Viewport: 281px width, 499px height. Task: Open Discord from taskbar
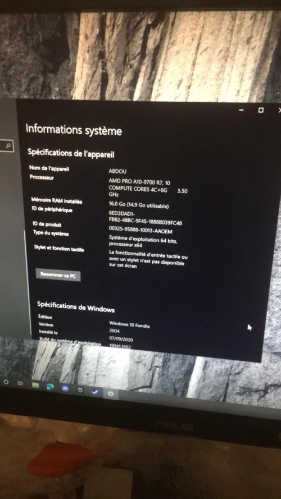(65, 388)
